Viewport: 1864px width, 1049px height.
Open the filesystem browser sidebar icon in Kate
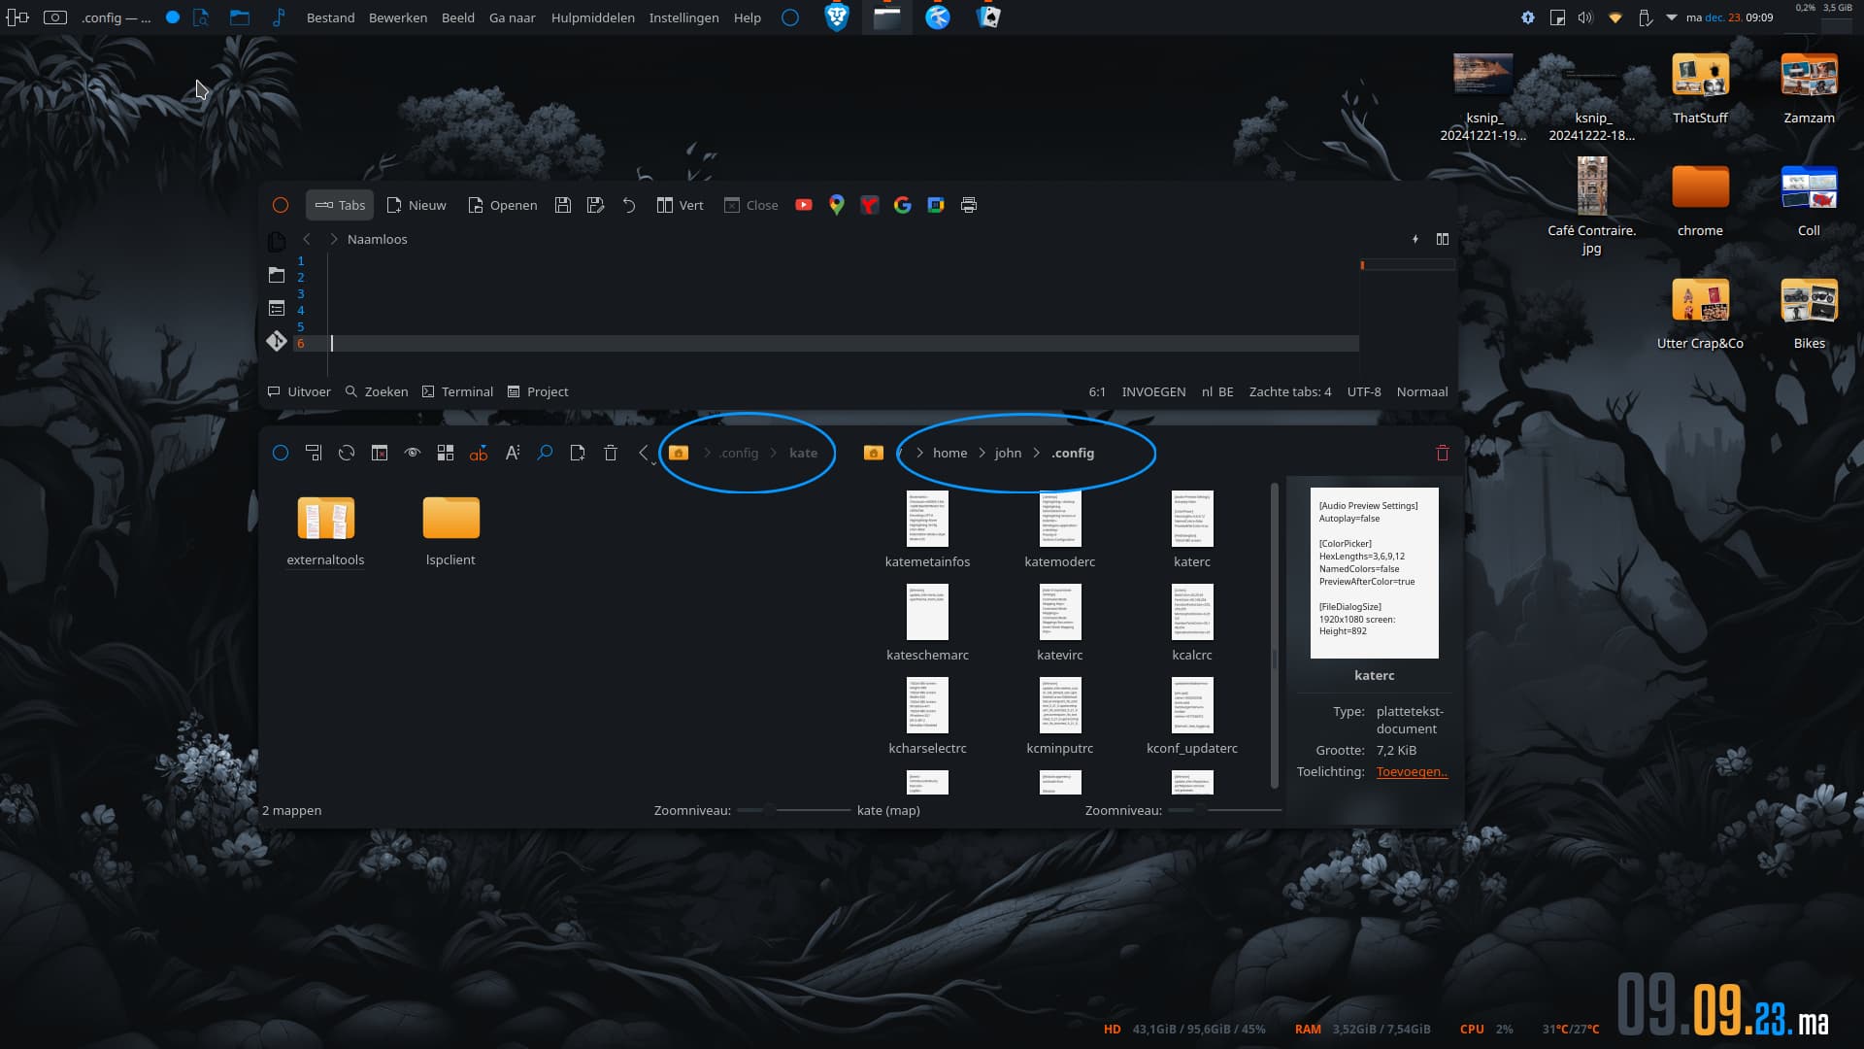(x=277, y=275)
